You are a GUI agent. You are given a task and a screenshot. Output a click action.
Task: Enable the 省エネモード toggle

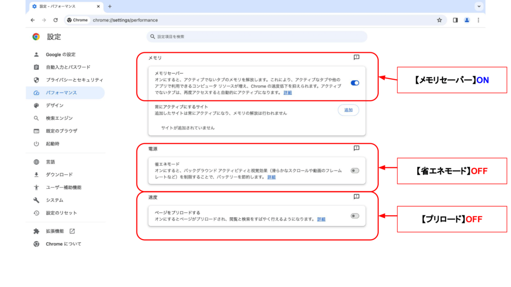(354, 170)
